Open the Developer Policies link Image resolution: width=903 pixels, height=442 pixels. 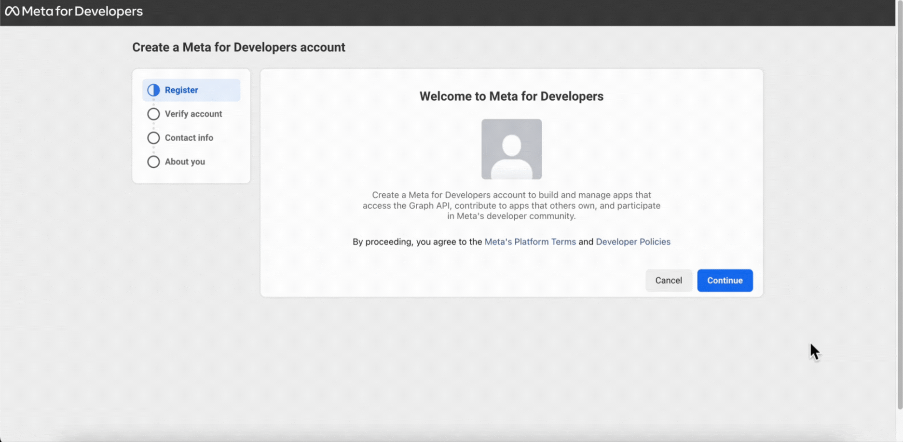point(633,241)
